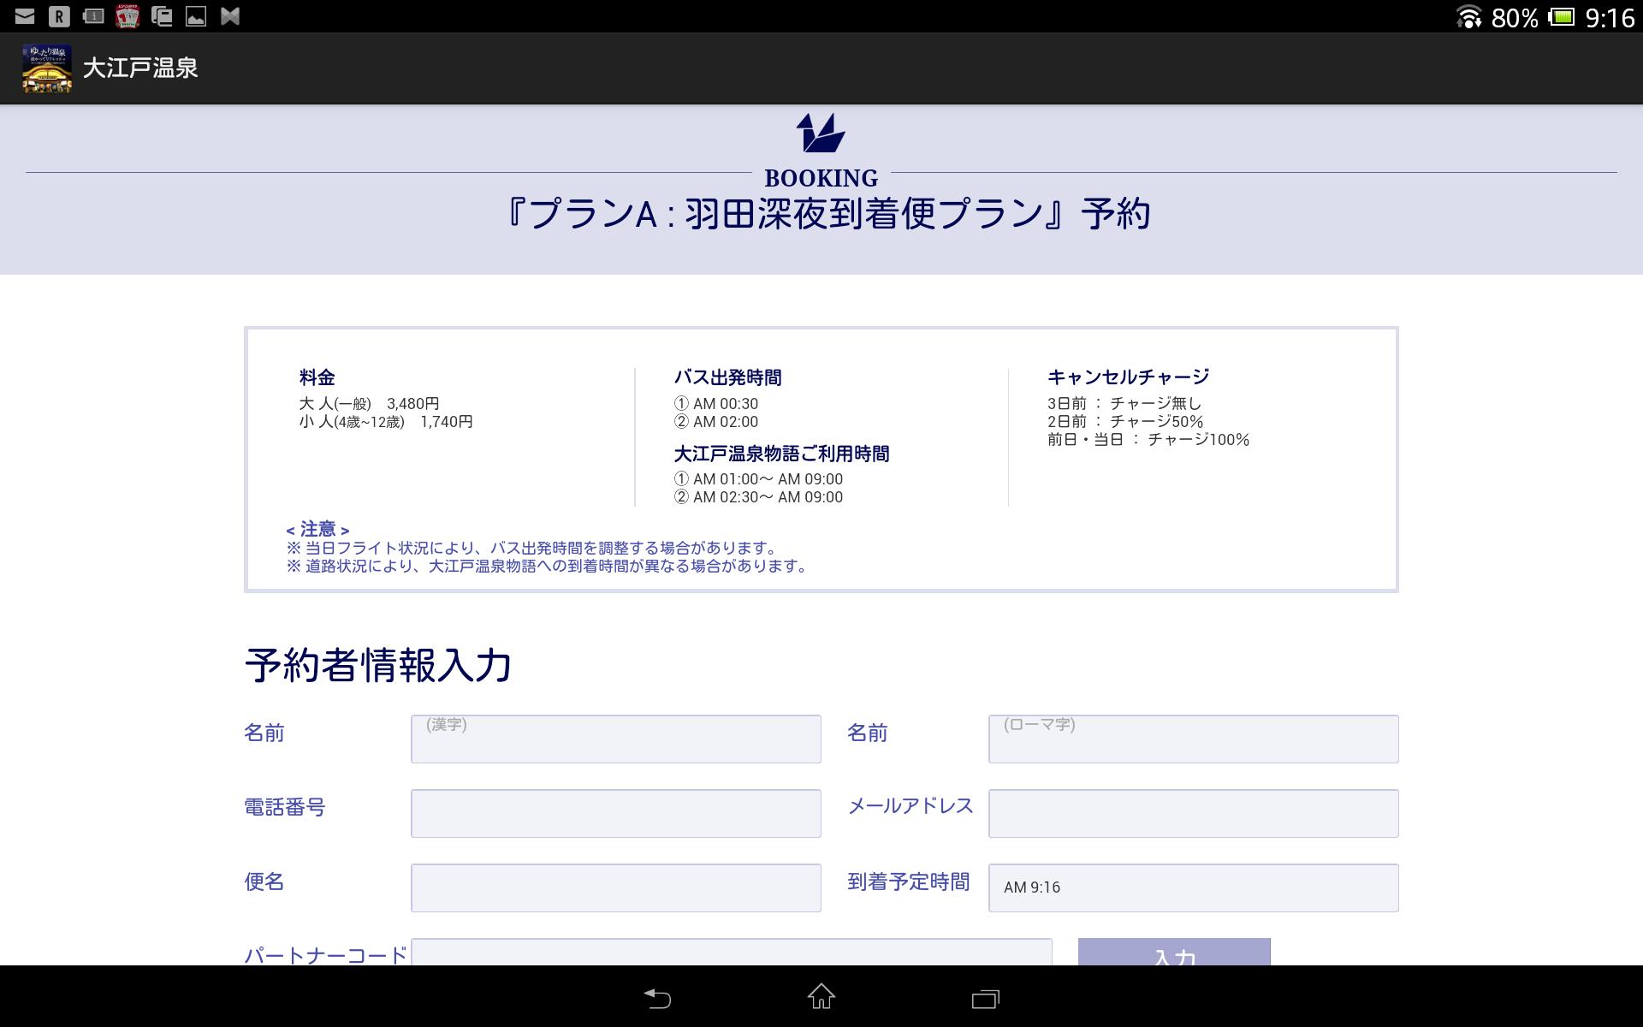Tap the 3日前：チャージ無し line
Image resolution: width=1643 pixels, height=1027 pixels.
(x=1124, y=403)
